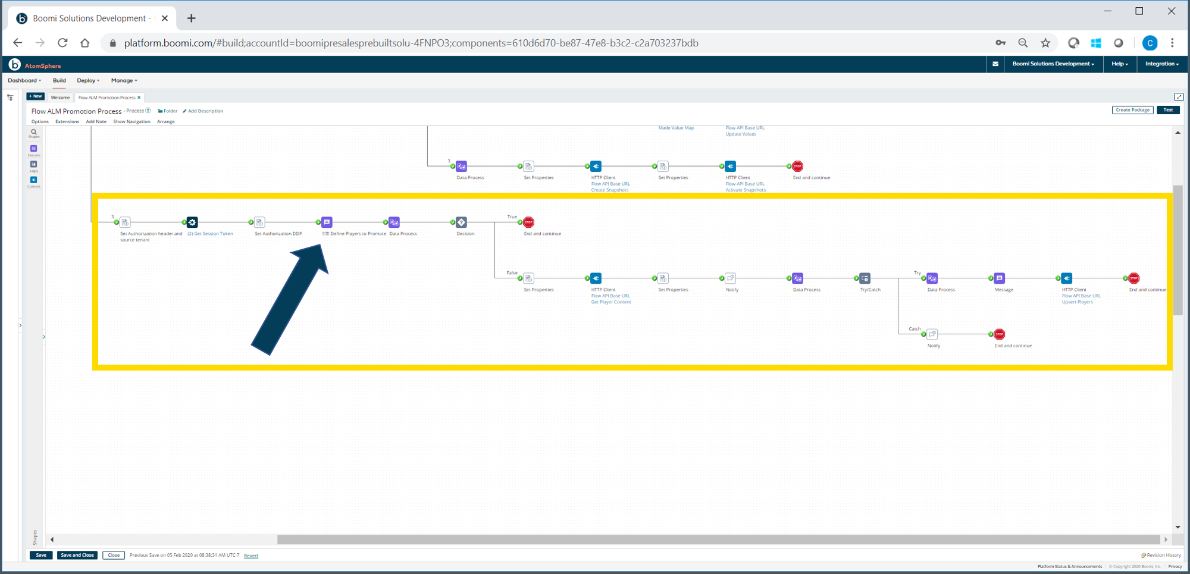Open the Deploy dropdown

[87, 80]
